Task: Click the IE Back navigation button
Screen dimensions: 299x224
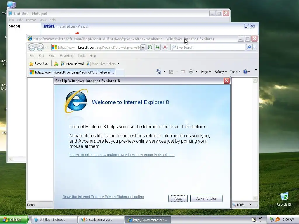Action: click(x=32, y=47)
